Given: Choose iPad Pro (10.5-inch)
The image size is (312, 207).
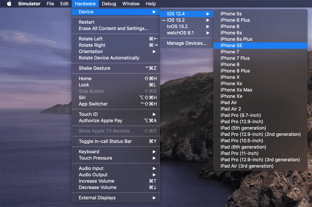Looking at the screenshot, I should pyautogui.click(x=261, y=140).
